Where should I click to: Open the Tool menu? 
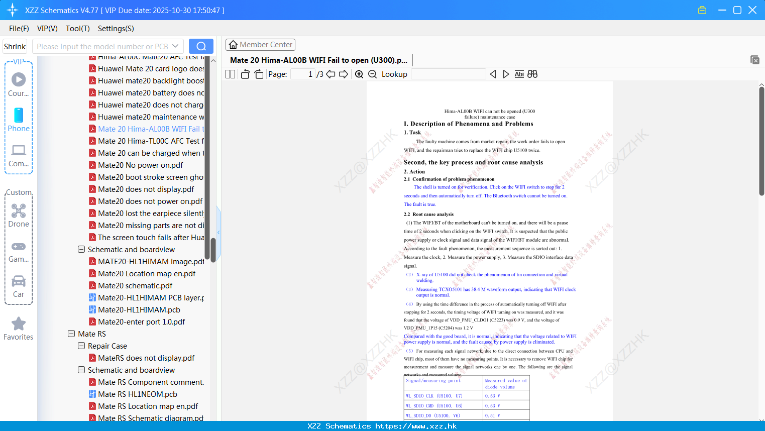point(78,29)
